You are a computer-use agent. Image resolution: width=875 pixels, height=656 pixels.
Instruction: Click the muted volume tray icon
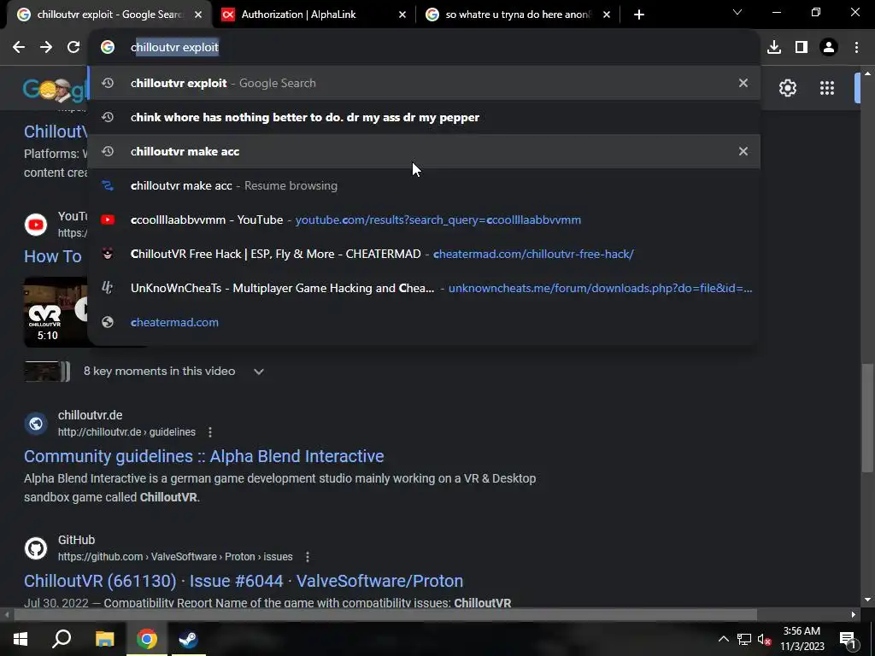[x=764, y=639]
